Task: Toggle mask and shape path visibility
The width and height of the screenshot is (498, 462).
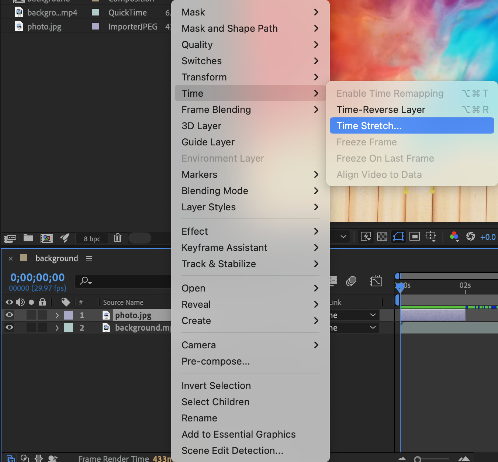Action: click(398, 237)
